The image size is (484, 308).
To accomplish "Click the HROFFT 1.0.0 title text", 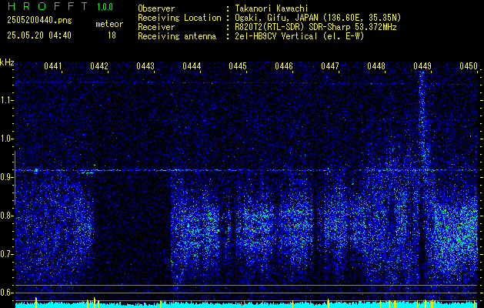I will [60, 6].
